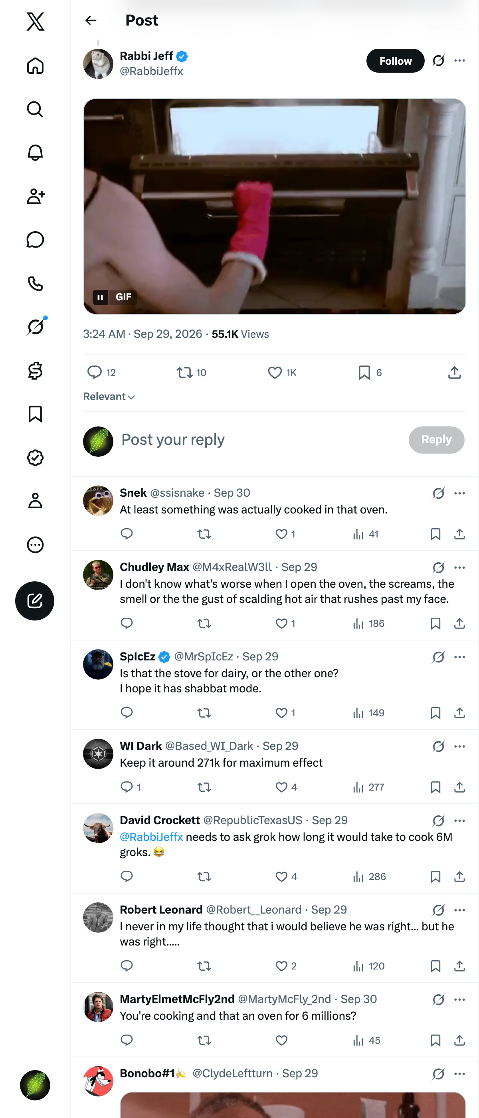Open more options menu on Rabbi Jeff's post
The width and height of the screenshot is (479, 1118).
(459, 61)
